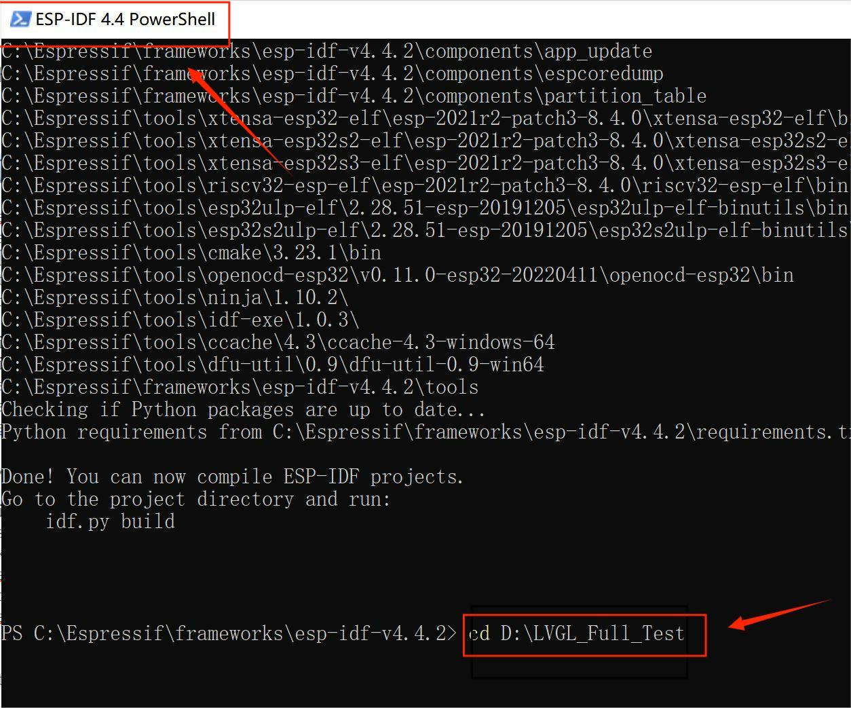Click the tools\ninja\1.10.2 path line
This screenshot has height=708, width=851.
[175, 297]
